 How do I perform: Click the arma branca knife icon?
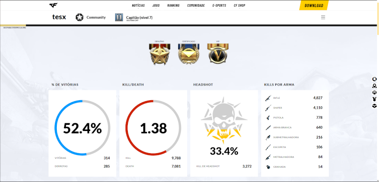pyautogui.click(x=268, y=128)
